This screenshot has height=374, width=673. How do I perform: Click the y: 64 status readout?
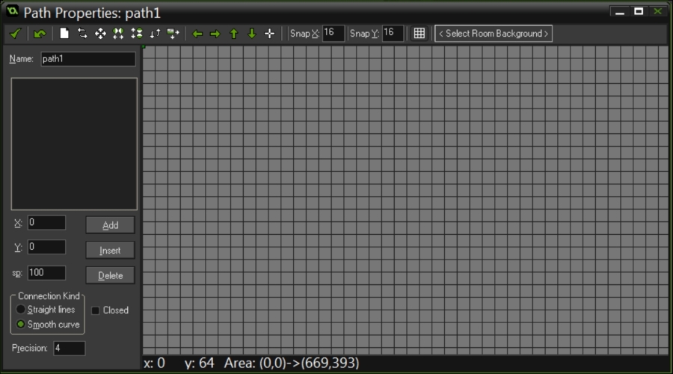coord(200,364)
